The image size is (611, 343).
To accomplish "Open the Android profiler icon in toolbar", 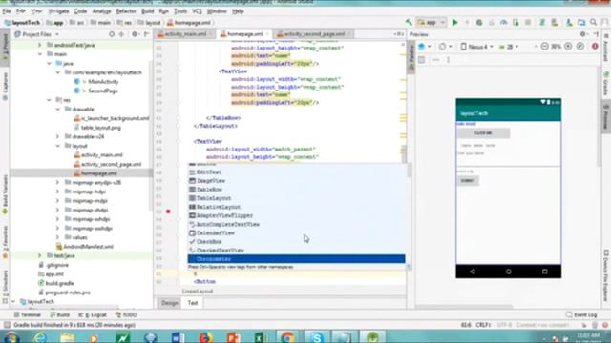I will pos(504,23).
